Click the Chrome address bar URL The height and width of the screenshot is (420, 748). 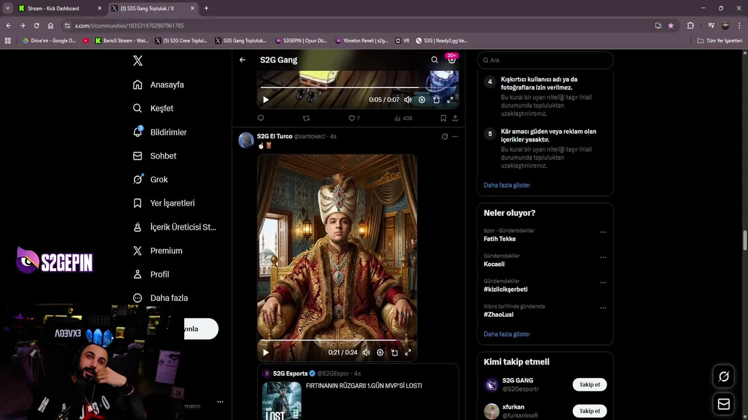pos(129,26)
